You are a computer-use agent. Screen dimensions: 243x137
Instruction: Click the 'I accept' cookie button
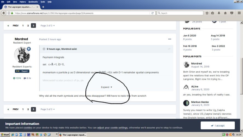tap(218, 125)
